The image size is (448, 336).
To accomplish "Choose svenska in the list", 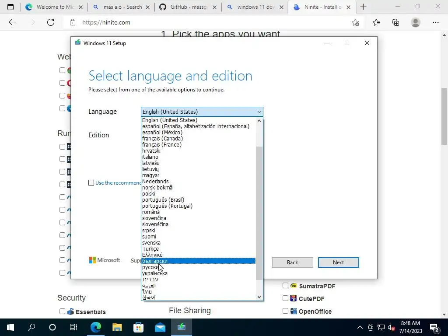I will coord(199,243).
